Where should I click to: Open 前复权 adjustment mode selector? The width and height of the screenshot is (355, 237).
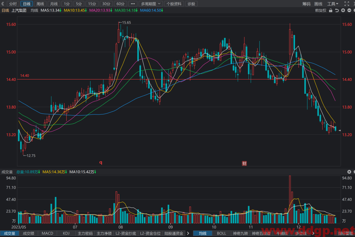point(321,10)
